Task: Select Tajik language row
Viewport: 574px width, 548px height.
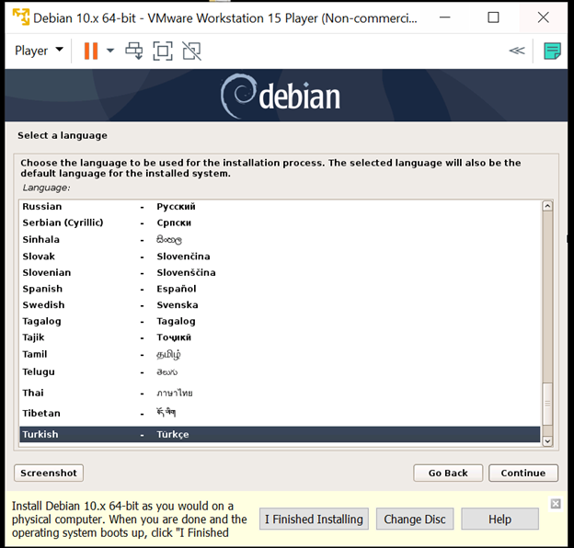Action: coord(280,337)
